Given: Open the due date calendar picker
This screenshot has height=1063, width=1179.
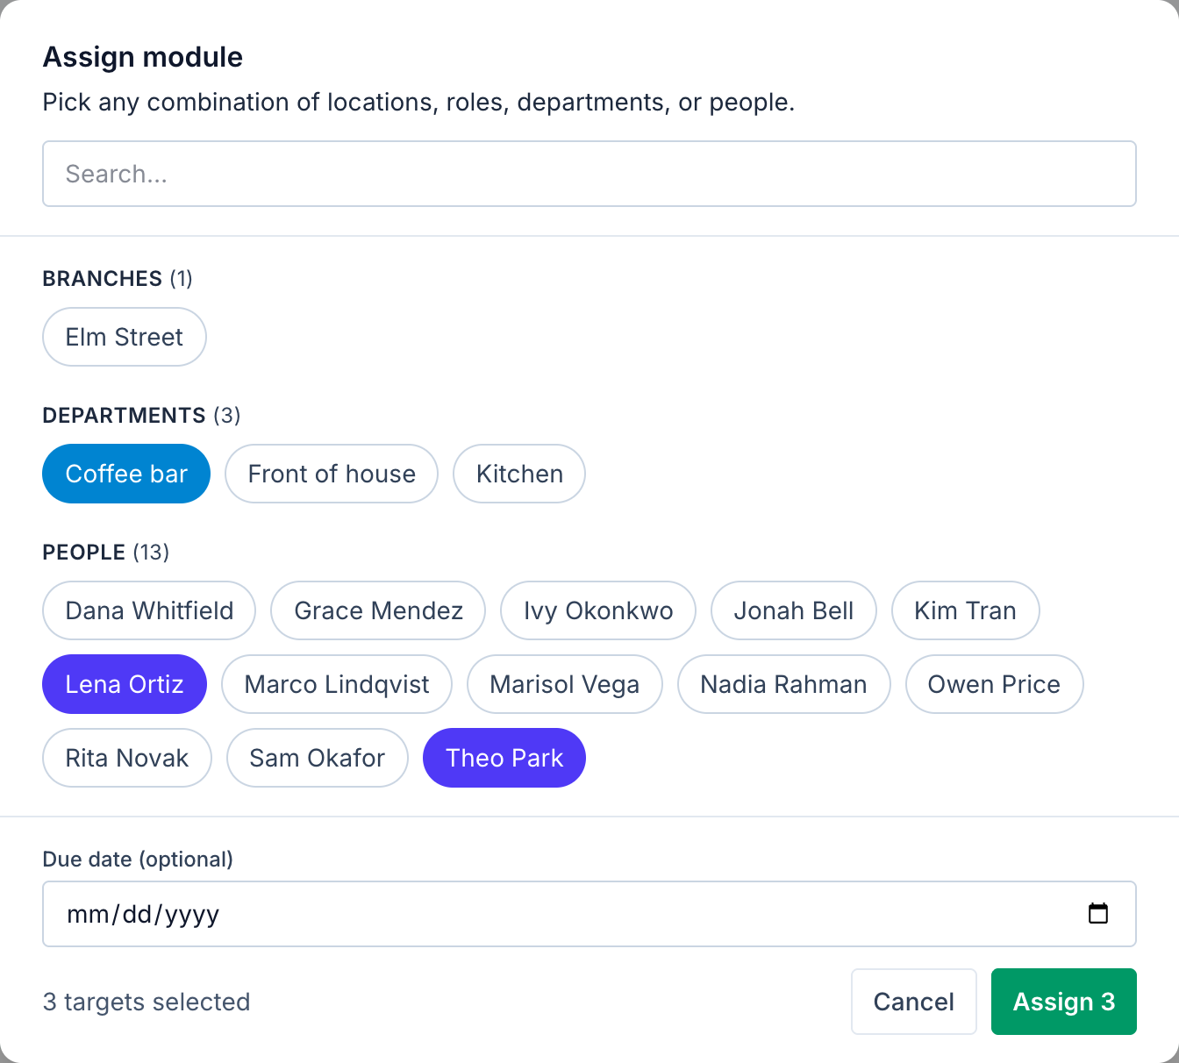Looking at the screenshot, I should 1097,914.
